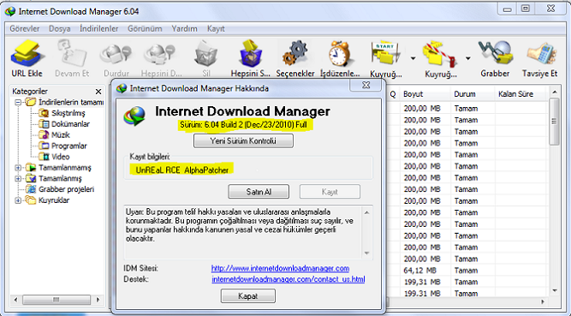Viewport: 571px width, 316px height.
Task: Click the Devam Et toolbar icon
Action: click(x=72, y=54)
